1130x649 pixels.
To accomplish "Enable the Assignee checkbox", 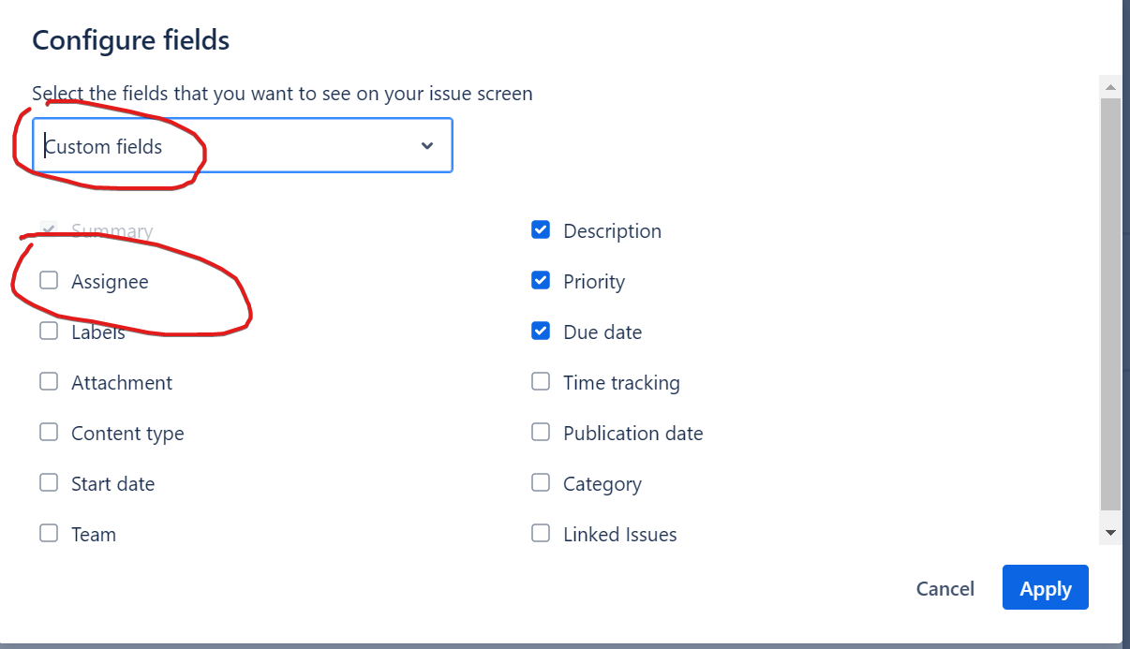I will [x=48, y=280].
